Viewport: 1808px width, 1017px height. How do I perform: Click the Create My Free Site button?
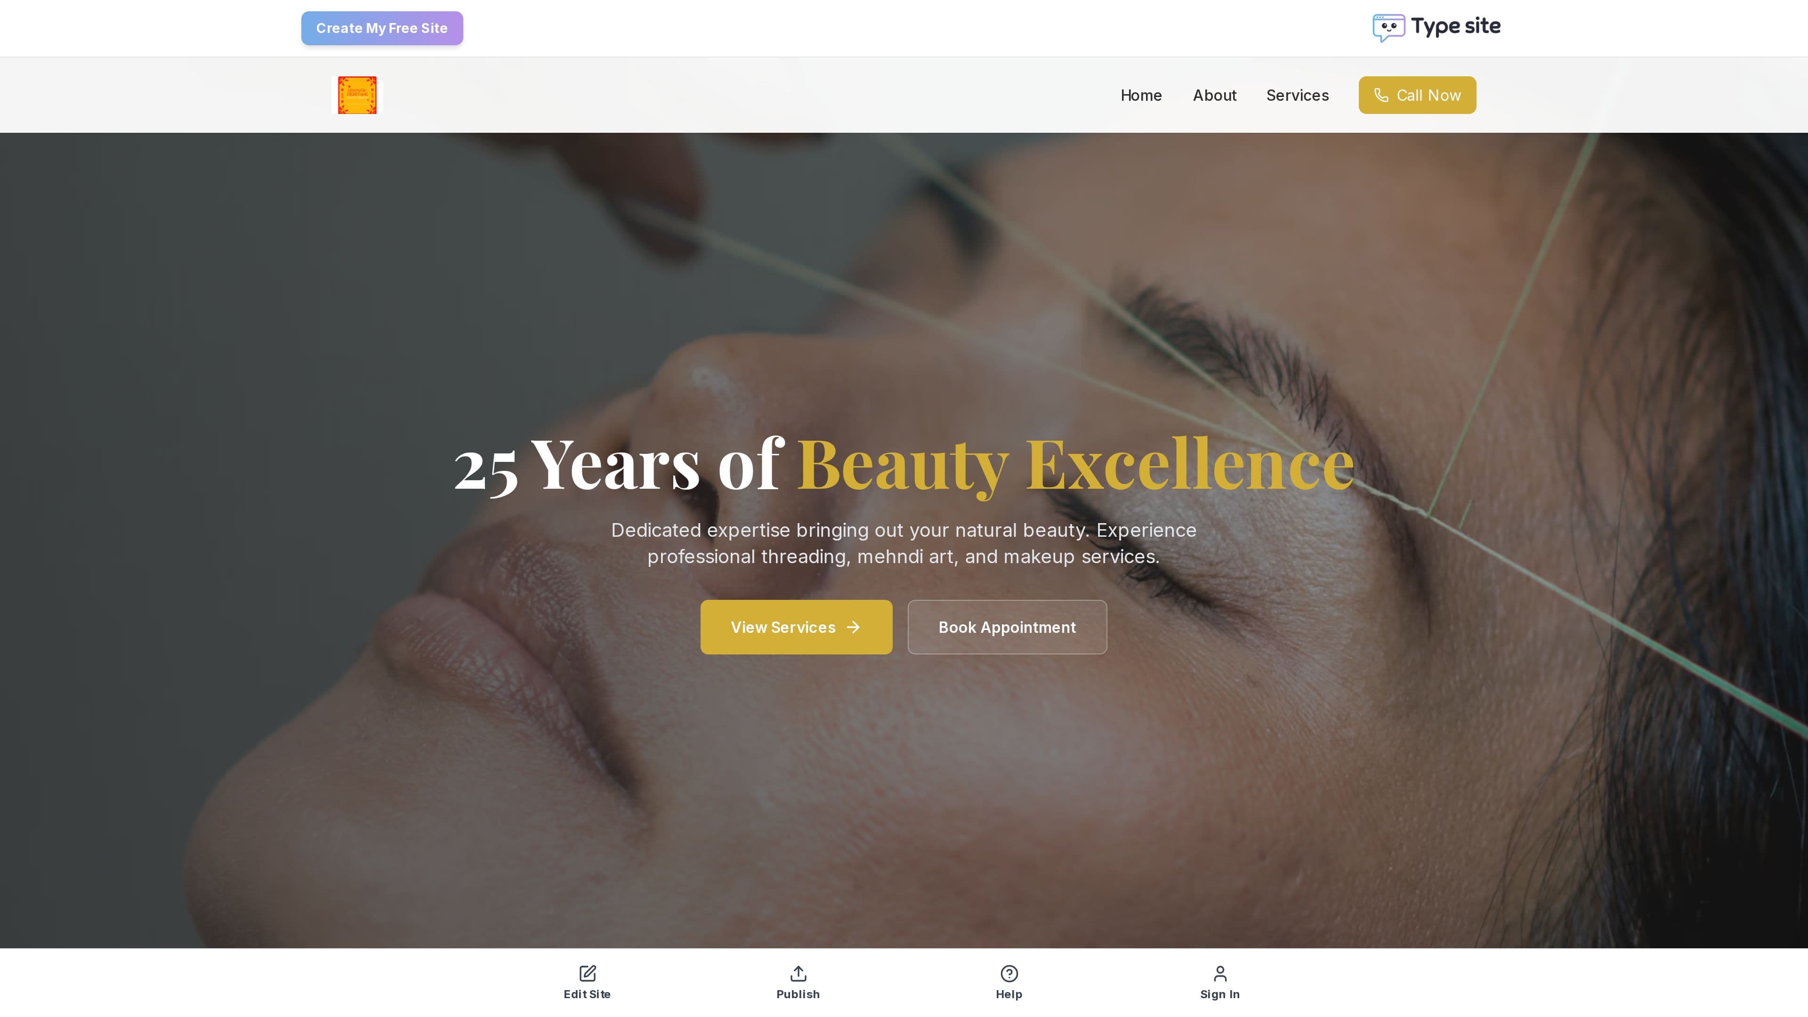[x=382, y=28]
